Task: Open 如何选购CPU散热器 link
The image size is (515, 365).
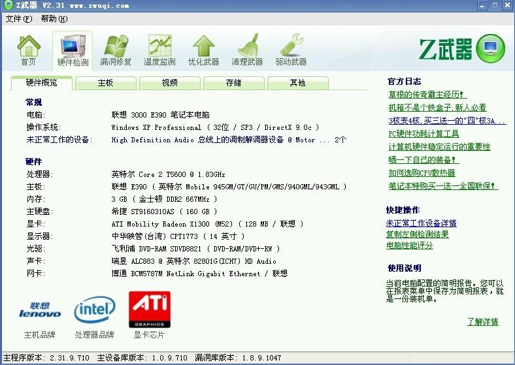Action: pos(422,173)
